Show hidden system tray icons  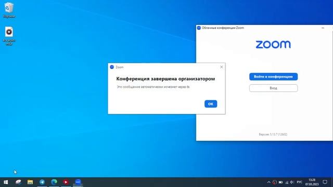click(268, 182)
